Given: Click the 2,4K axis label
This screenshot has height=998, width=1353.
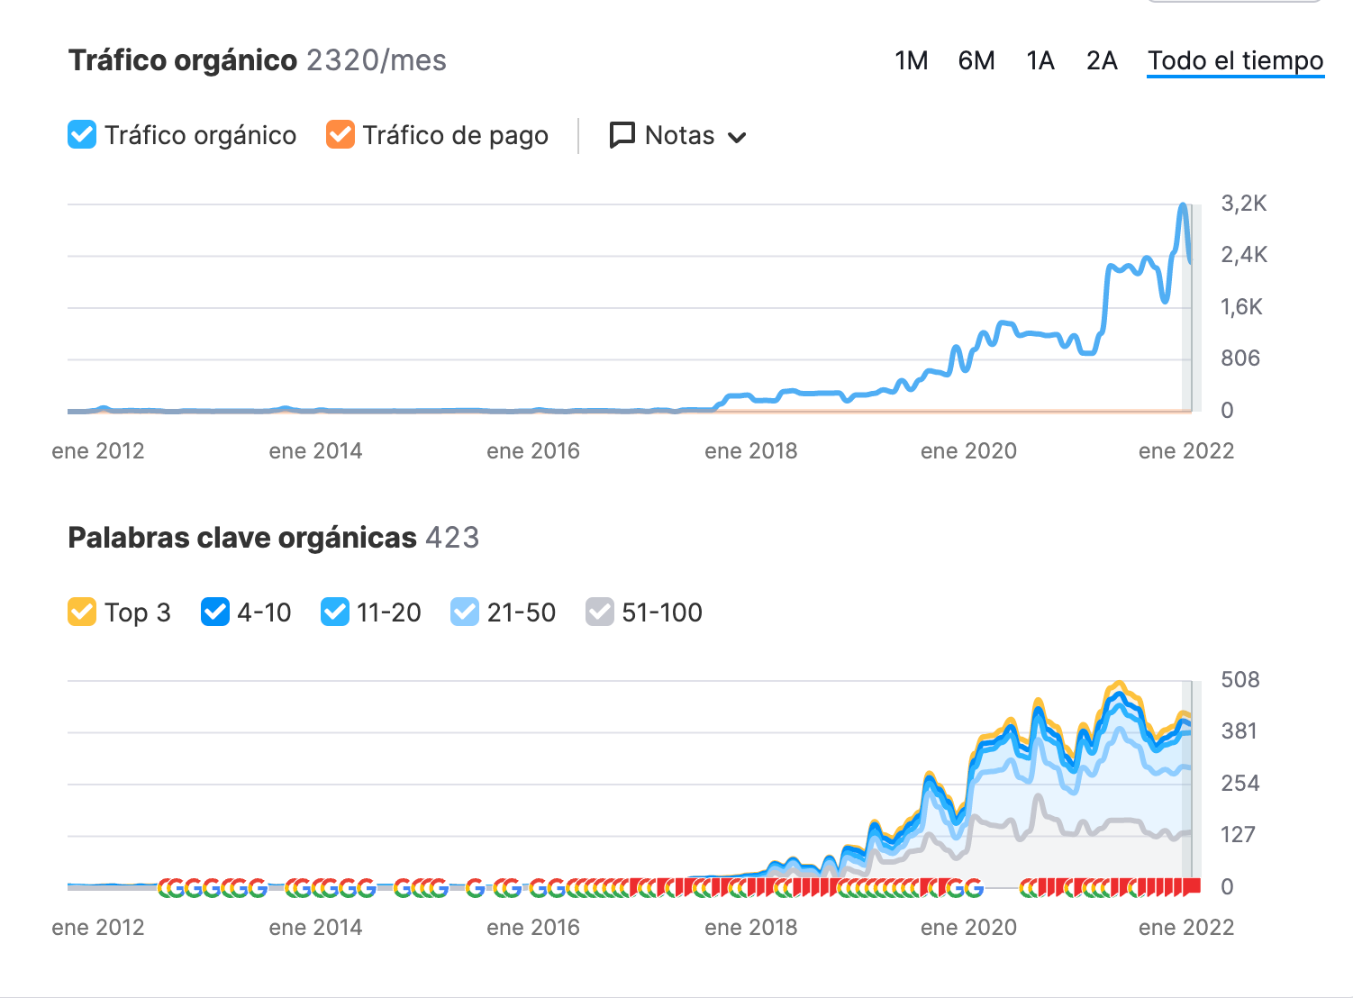Looking at the screenshot, I should [1244, 255].
